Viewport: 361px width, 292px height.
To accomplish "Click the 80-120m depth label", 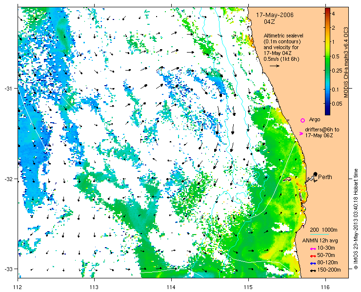I will [327, 263].
